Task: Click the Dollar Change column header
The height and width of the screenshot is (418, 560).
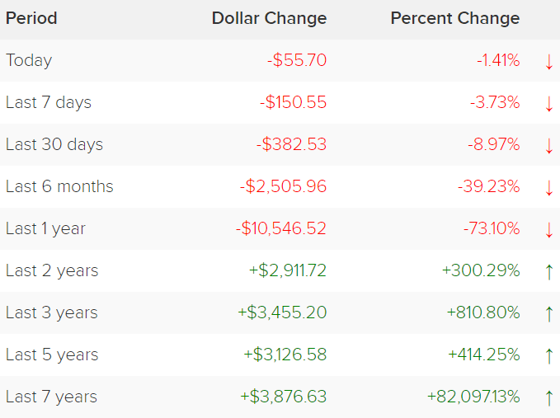Action: 269,18
